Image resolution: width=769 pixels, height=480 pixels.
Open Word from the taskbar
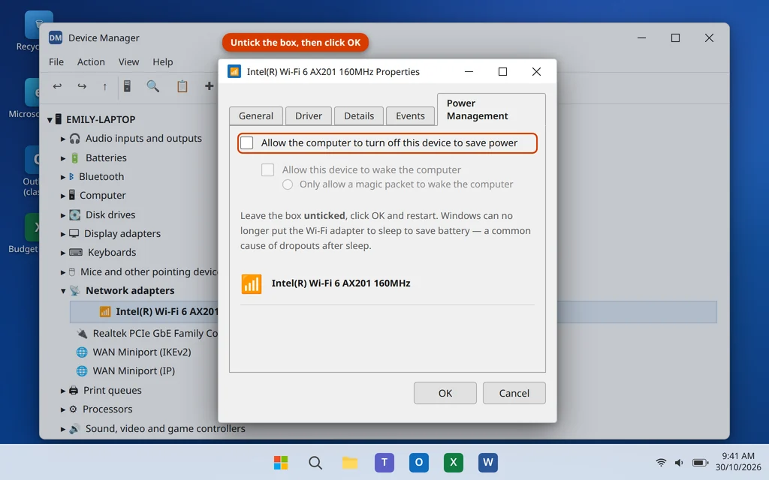488,462
